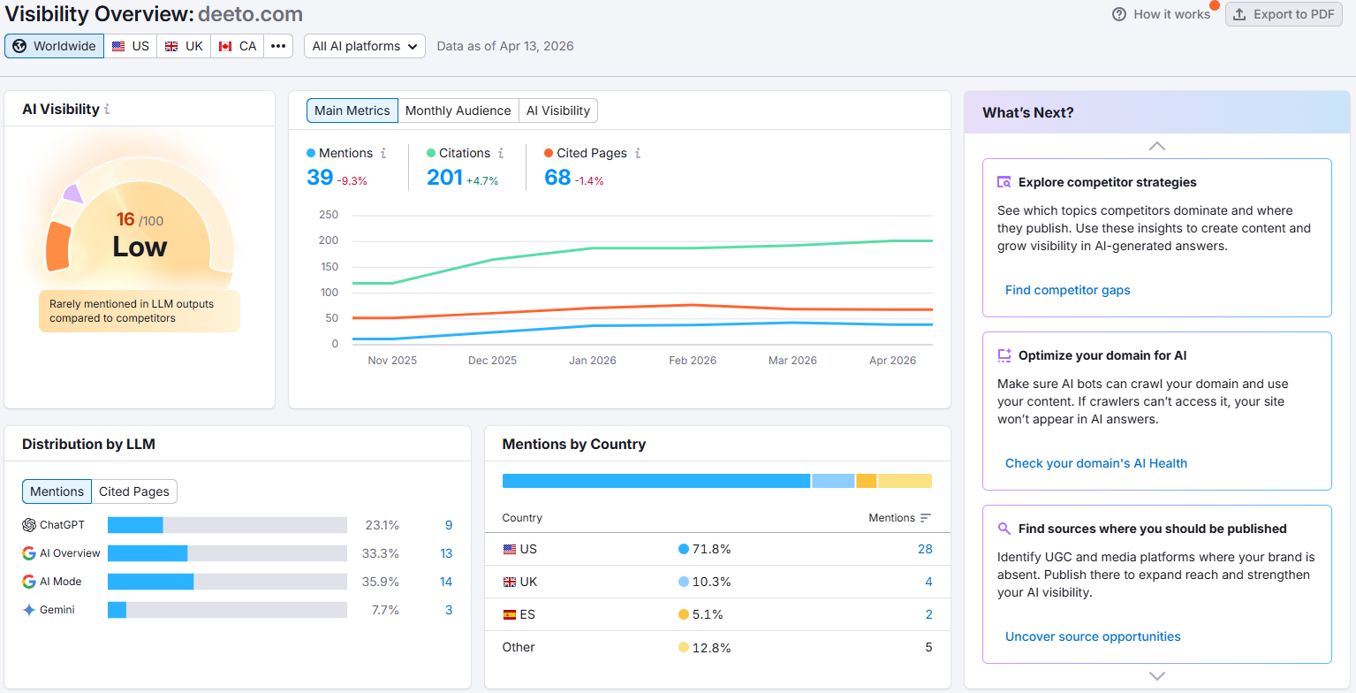
Task: Click the AI Overview percentage 33.3%
Action: [382, 553]
